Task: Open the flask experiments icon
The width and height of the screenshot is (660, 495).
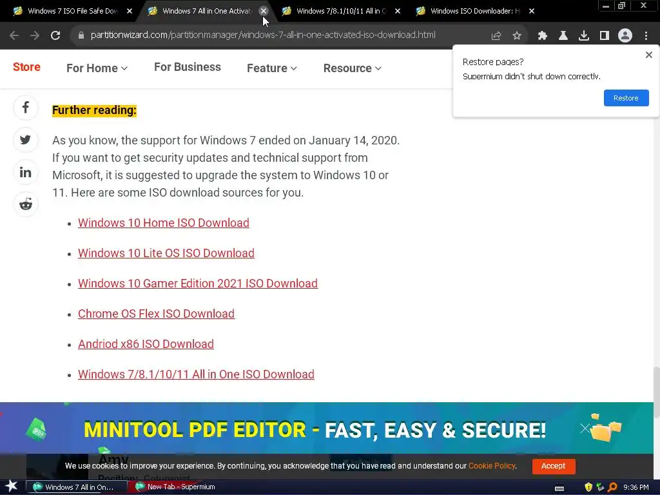Action: pos(563,36)
